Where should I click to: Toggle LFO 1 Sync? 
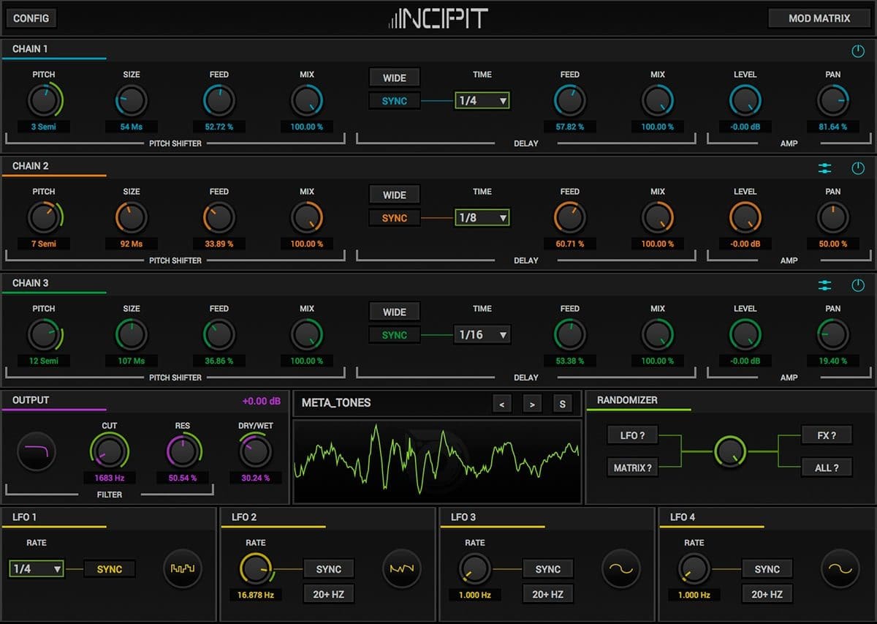click(x=110, y=569)
